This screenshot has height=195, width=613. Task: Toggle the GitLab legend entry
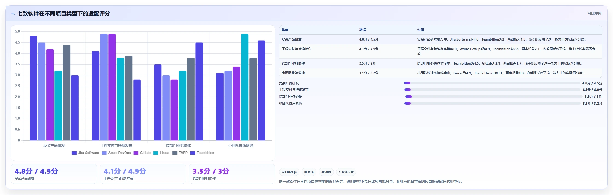(142, 153)
